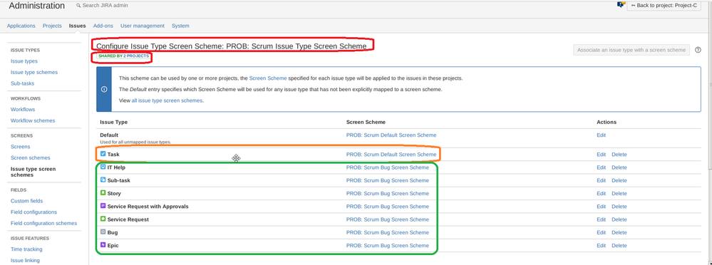
Task: Open the Sub-task row's screen scheme link
Action: tap(387, 180)
